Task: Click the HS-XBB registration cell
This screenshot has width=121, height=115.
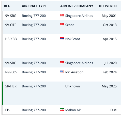Action: pos(11,39)
